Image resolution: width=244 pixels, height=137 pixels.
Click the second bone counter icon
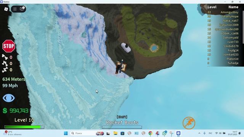pyautogui.click(x=5, y=64)
